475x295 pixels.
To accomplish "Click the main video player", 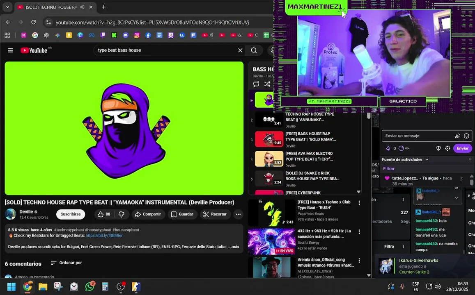I will [x=124, y=128].
